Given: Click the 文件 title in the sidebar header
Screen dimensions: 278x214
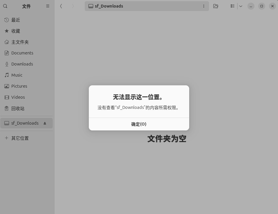Looking at the screenshot, I should [26, 6].
